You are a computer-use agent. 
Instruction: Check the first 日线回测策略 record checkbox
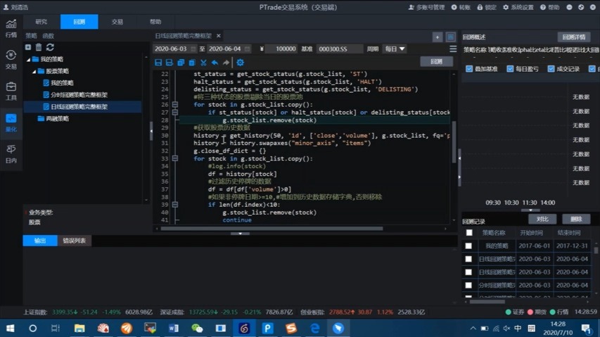[x=468, y=259]
